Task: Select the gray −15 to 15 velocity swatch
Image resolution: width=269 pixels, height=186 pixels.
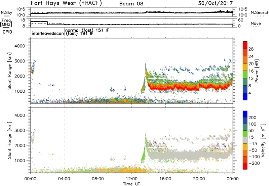Action: pos(245,140)
